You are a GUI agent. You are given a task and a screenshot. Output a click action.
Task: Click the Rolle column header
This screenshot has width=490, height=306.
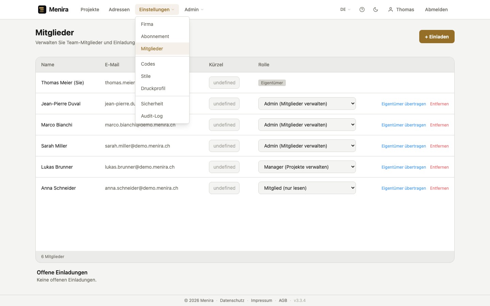pos(264,65)
